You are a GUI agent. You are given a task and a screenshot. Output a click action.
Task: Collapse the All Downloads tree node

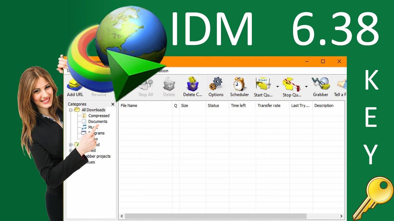pos(70,110)
